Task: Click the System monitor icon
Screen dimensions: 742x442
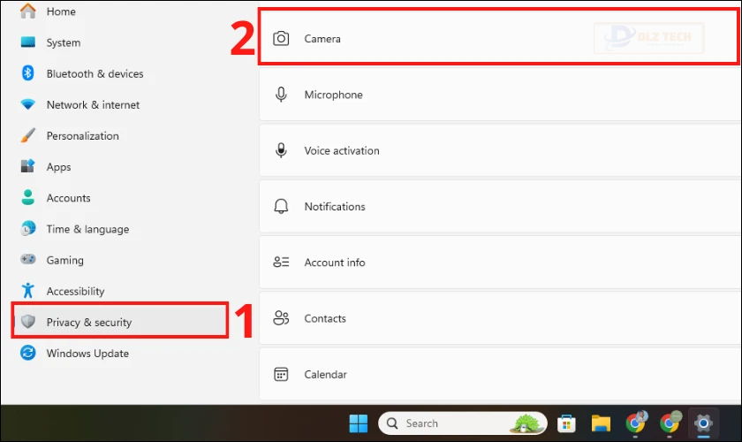Action: [28, 42]
